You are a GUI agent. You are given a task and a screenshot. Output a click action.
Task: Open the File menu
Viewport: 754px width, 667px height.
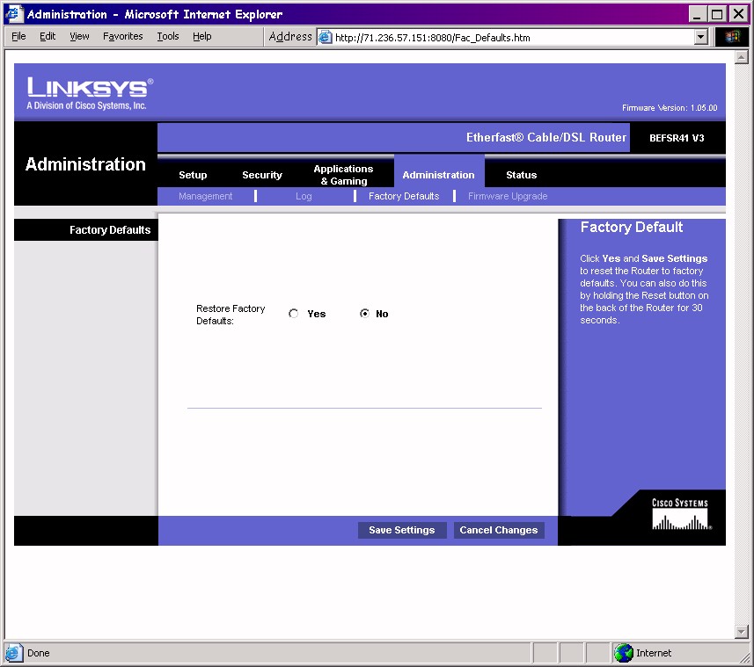[x=18, y=37]
